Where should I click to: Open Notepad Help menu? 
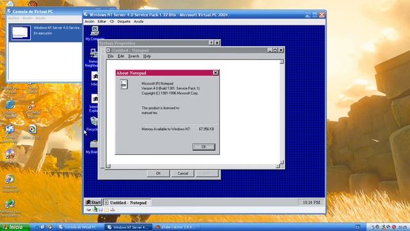click(147, 56)
